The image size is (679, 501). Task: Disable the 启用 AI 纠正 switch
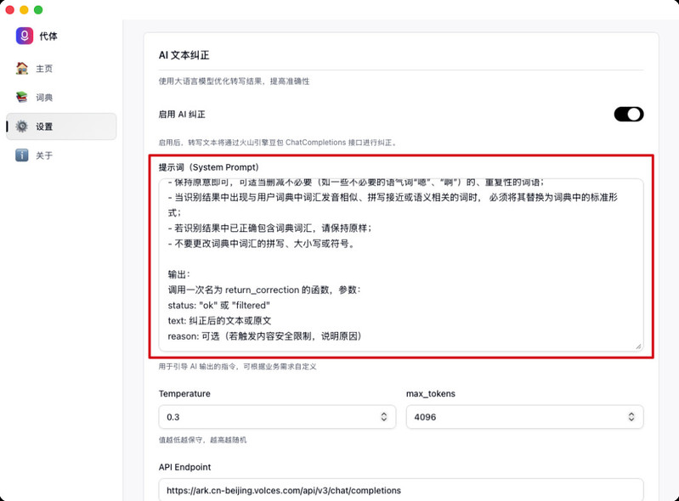point(628,114)
